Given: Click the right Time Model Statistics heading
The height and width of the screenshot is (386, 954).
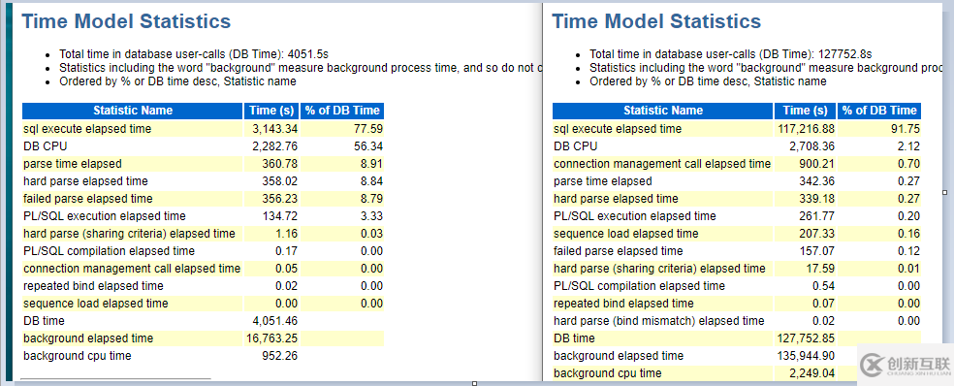Looking at the screenshot, I should [656, 21].
